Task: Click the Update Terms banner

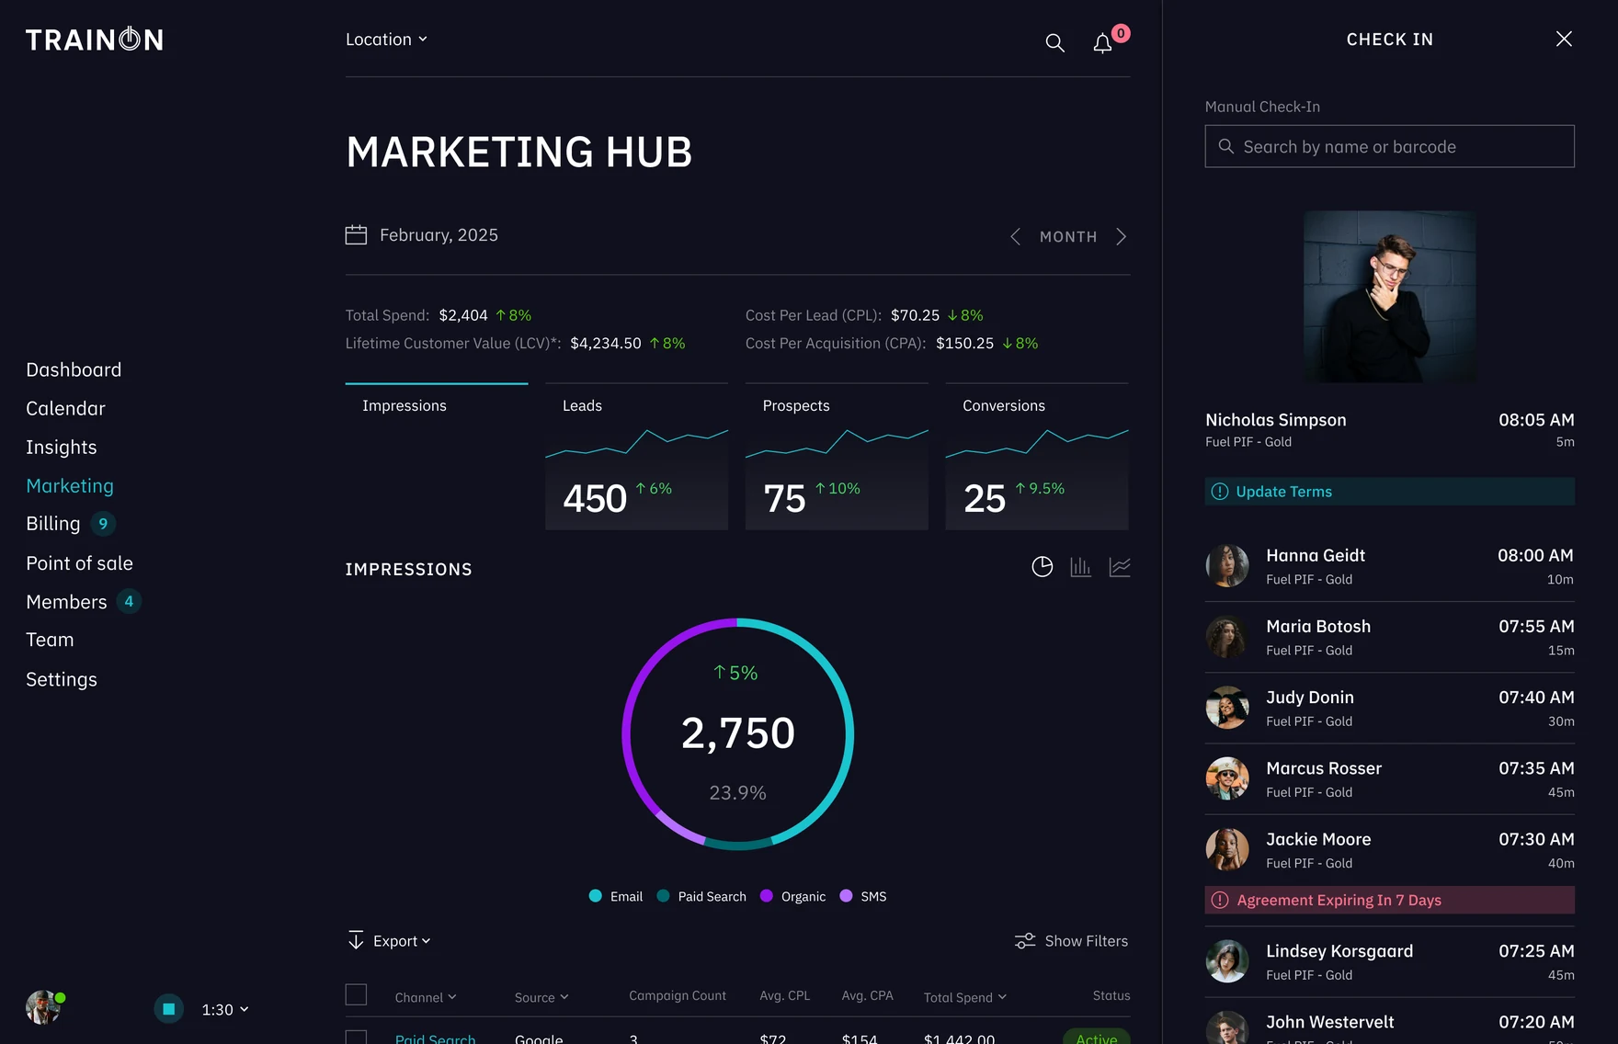Action: [1389, 492]
